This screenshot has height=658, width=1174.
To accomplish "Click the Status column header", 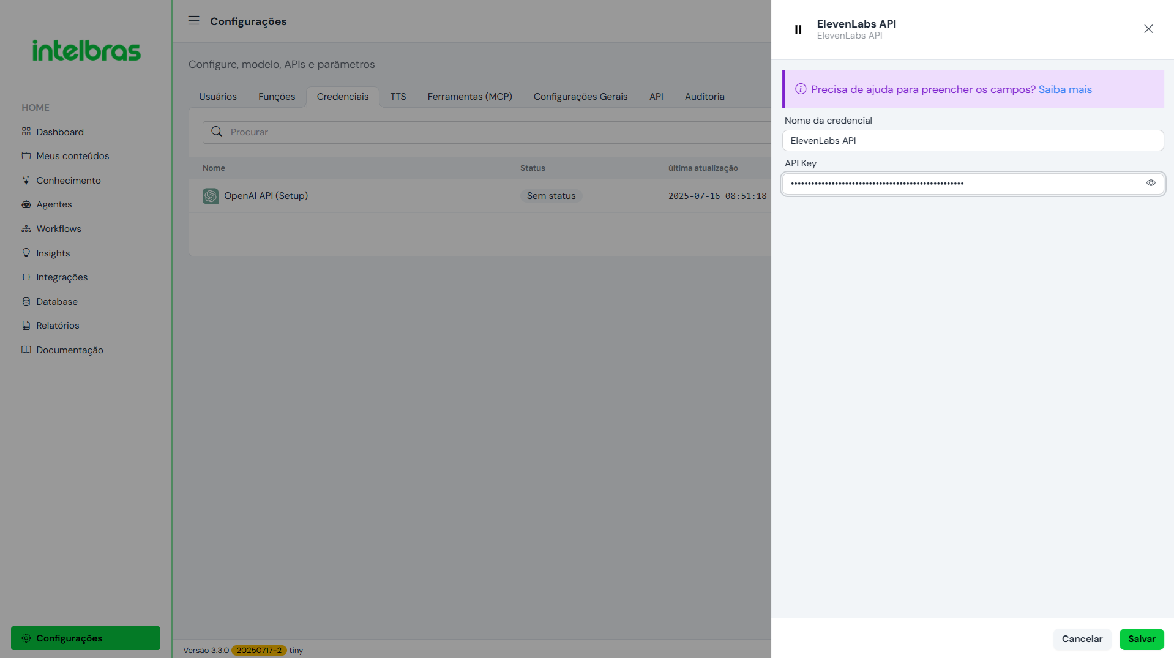I will [533, 168].
